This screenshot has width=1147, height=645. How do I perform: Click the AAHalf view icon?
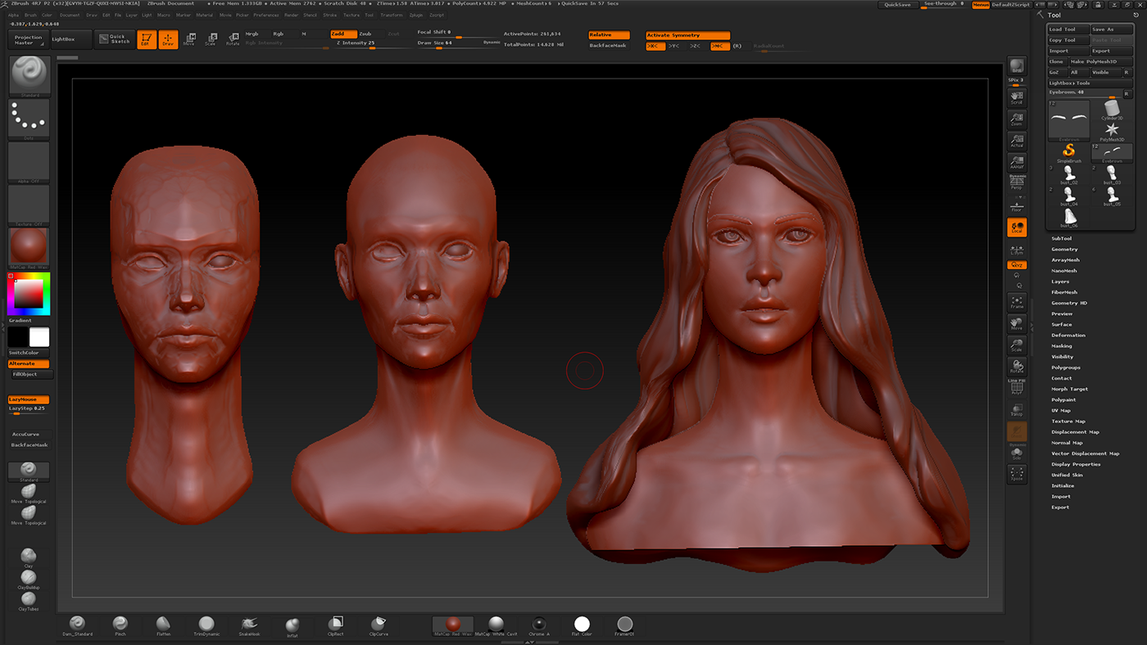pos(1017,163)
